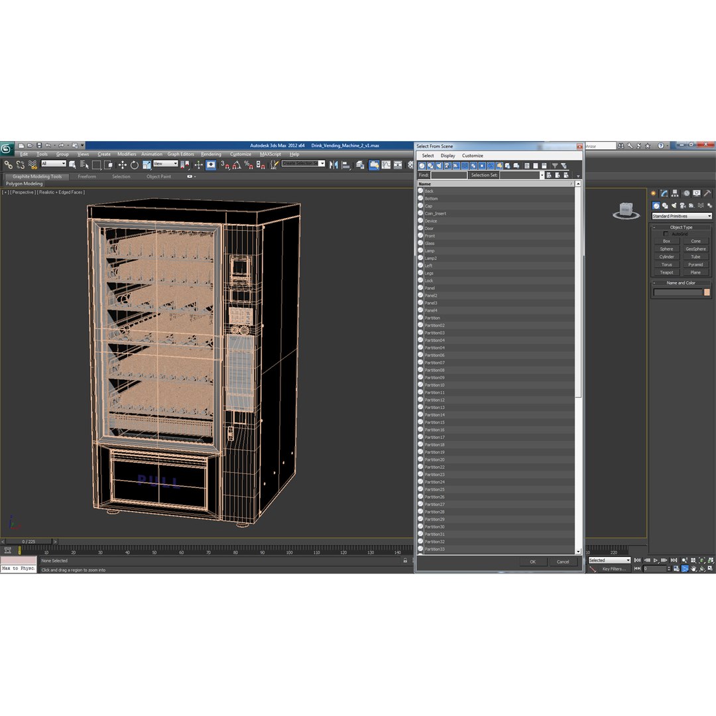Click the Cylinder primitive button
Screen dimensions: 716x716
[666, 257]
